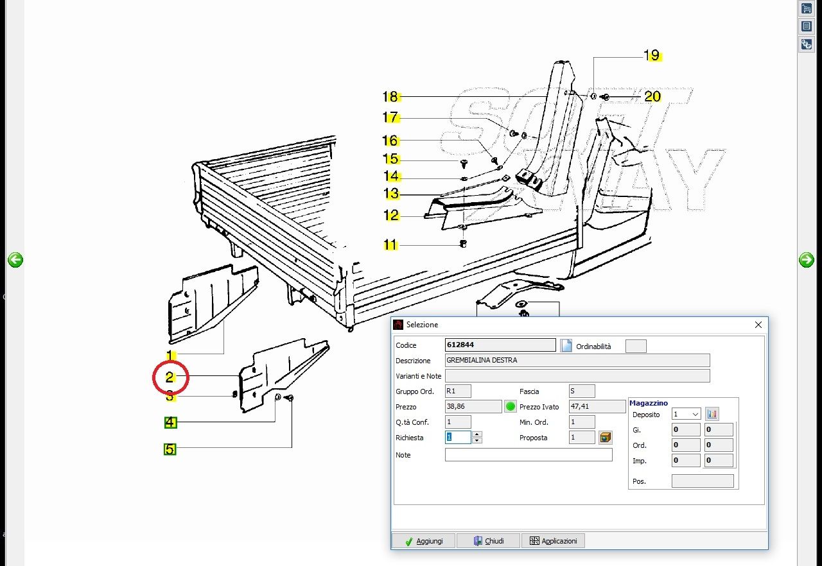Open the shopping cart icon

(806, 8)
